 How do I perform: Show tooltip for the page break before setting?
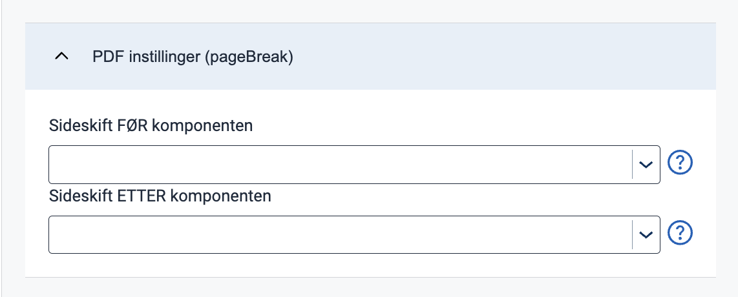tap(680, 163)
